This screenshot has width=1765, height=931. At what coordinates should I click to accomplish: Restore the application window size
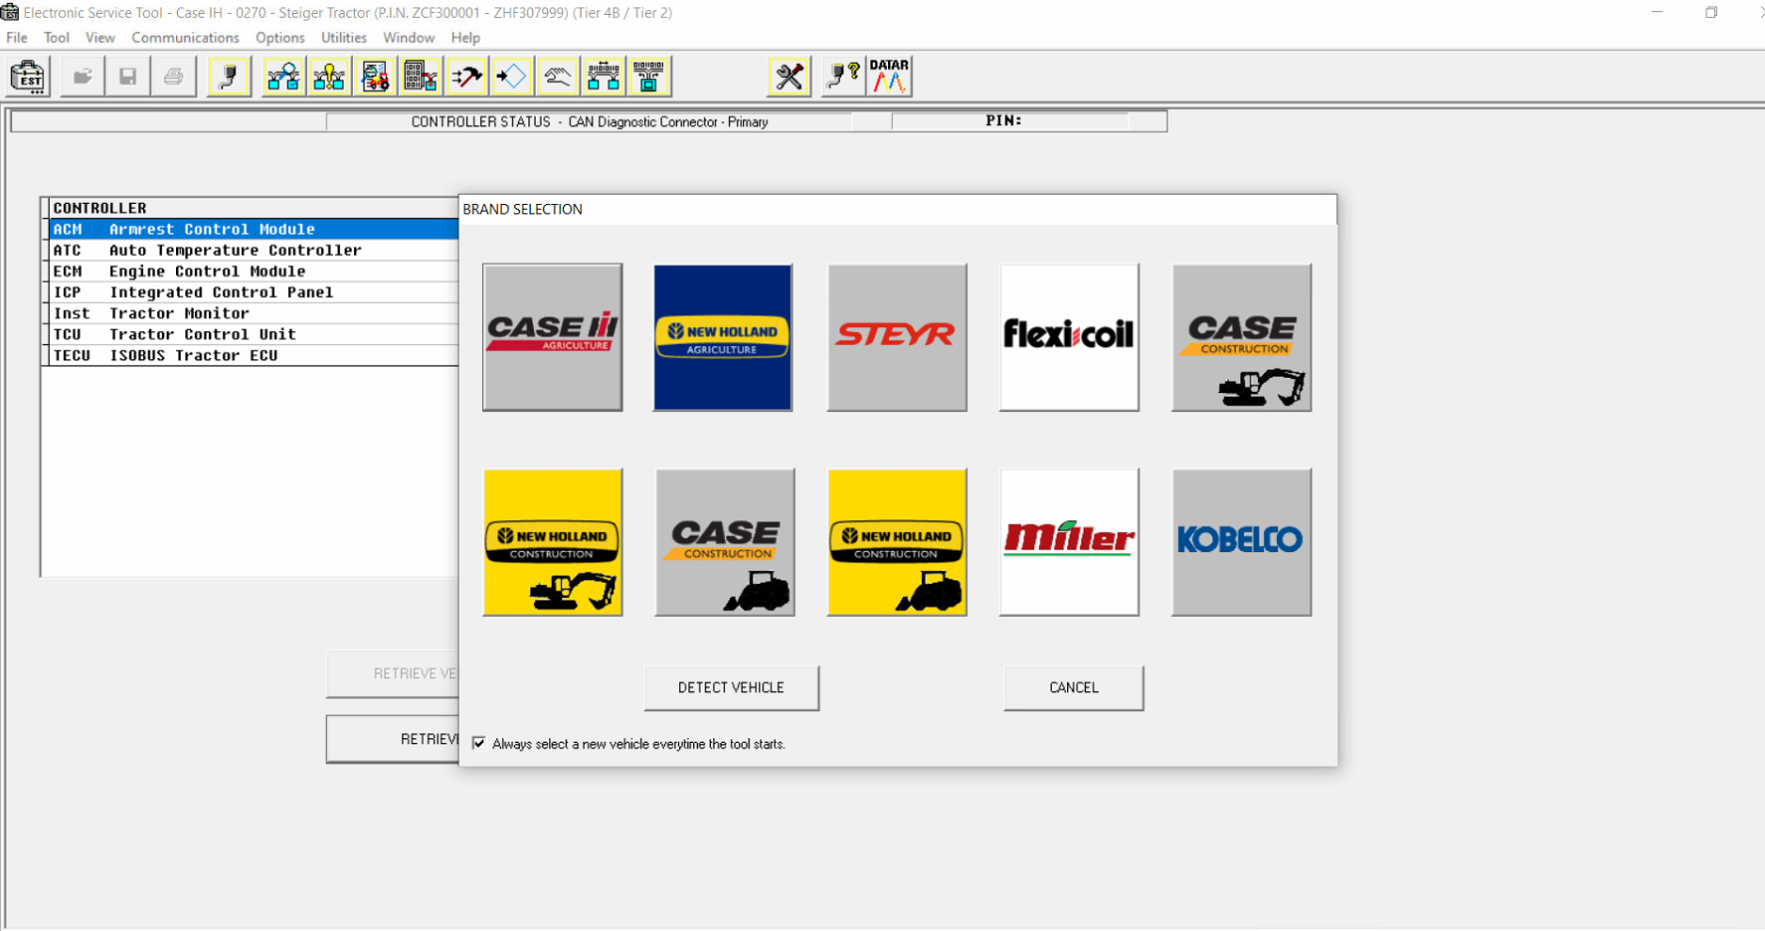pos(1710,13)
